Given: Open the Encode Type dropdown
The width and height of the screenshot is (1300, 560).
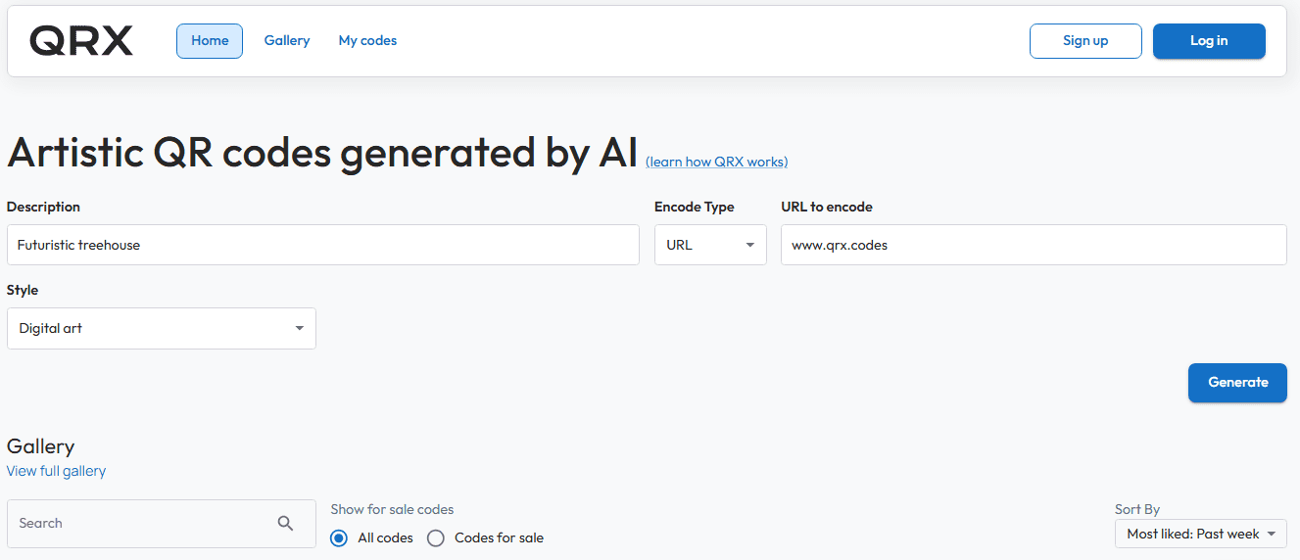Looking at the screenshot, I should click(x=709, y=245).
